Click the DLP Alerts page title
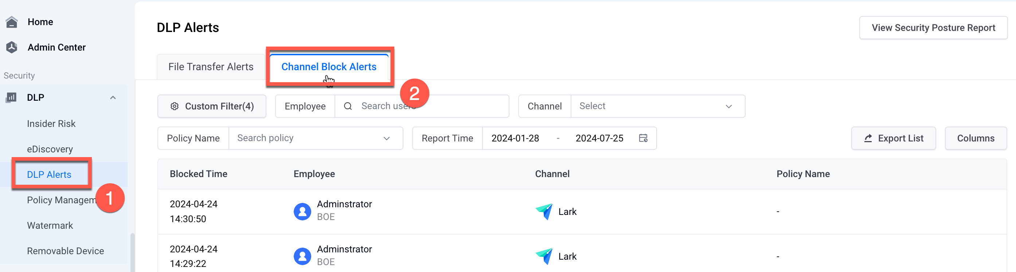1016x272 pixels. [x=188, y=28]
